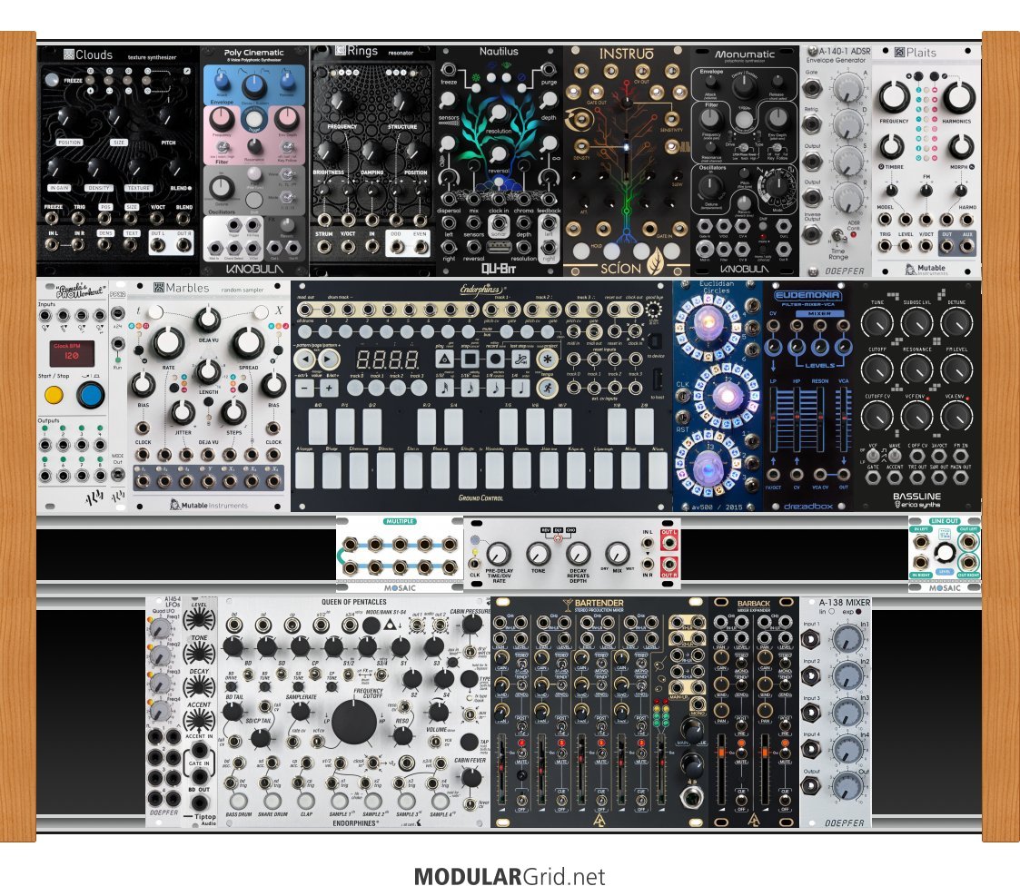Click the blue encoder knob on Pamela's Workout
The height and width of the screenshot is (896, 1020).
point(90,394)
